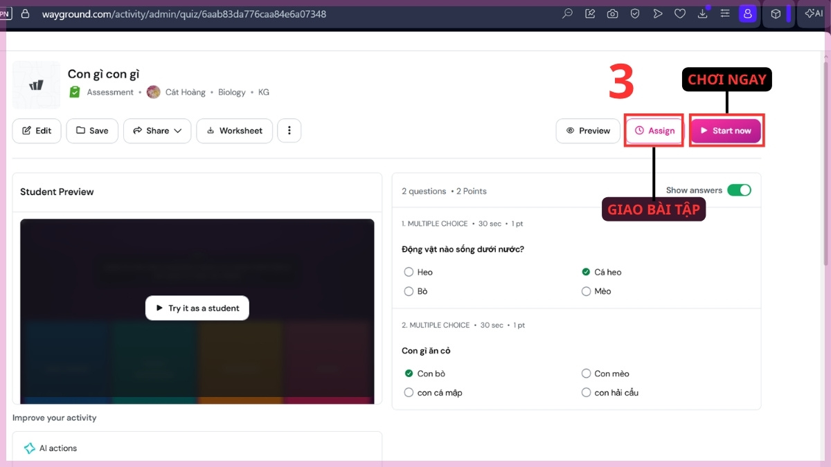The height and width of the screenshot is (467, 831).
Task: Click the Edit button
Action: [x=37, y=131]
